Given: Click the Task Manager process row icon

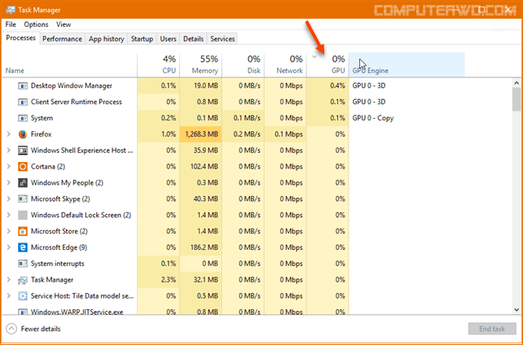Looking at the screenshot, I should tap(22, 280).
